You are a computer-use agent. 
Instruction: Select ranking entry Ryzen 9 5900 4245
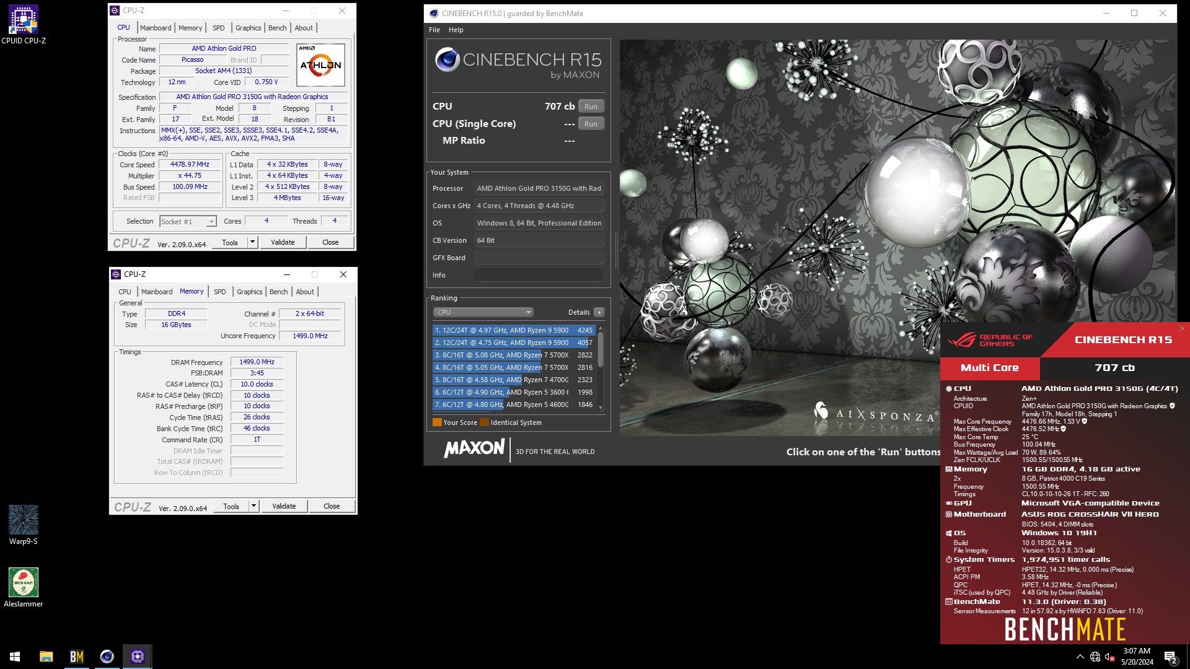(x=514, y=330)
